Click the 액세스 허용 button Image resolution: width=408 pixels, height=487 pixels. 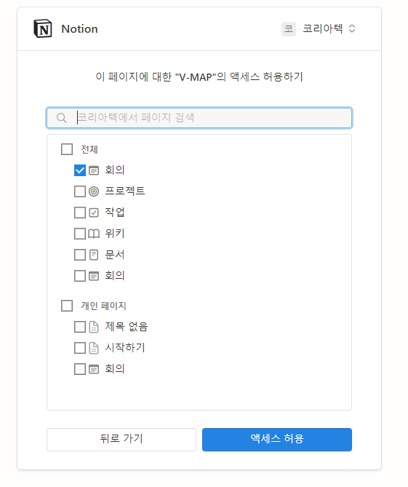[277, 440]
